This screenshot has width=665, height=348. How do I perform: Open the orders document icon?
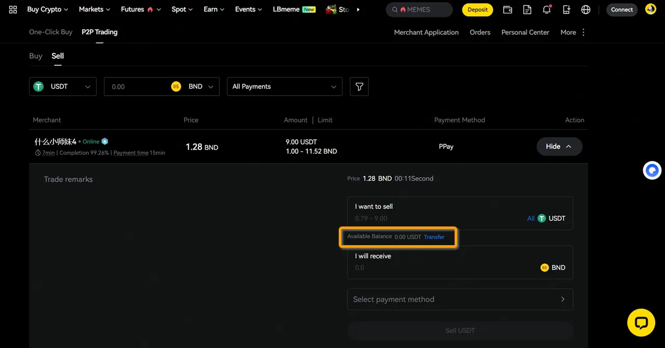click(527, 9)
